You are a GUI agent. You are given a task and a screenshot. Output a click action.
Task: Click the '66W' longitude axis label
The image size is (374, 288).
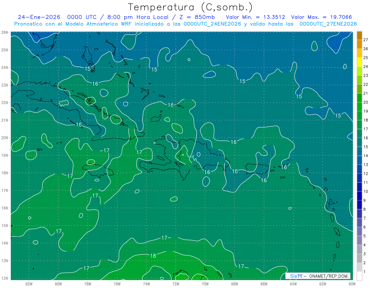click(x=264, y=284)
